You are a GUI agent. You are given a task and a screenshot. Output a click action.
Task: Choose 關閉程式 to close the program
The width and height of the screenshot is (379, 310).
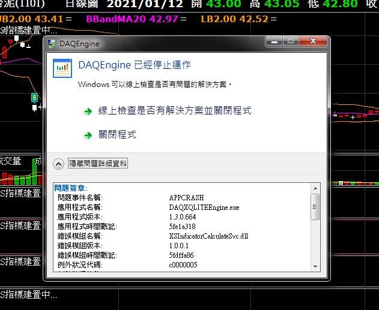(117, 135)
